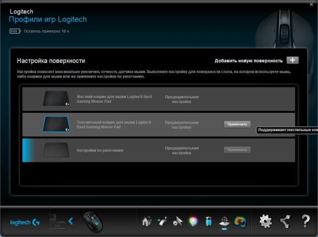
Task: Click the 'Жесткий коврик для мыши' row label
Action: 114,99
